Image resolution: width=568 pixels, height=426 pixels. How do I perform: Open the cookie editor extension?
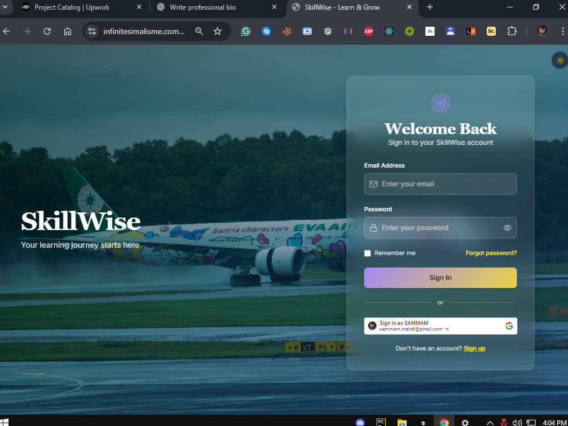287,31
